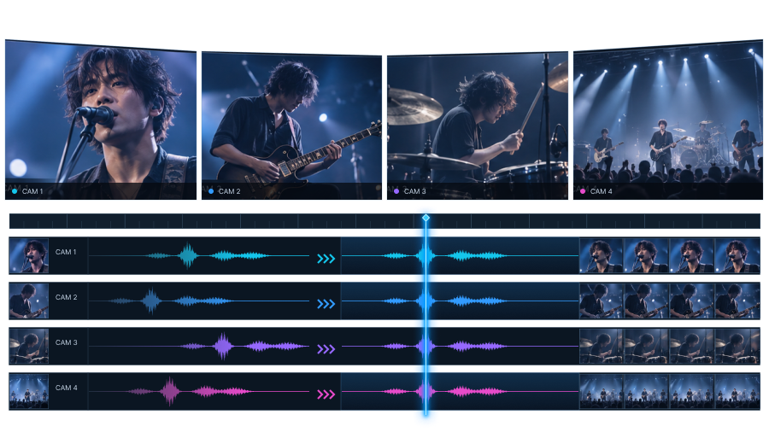Click the blue dot beside the CAM 2 preview label
The image size is (769, 432).
point(211,191)
